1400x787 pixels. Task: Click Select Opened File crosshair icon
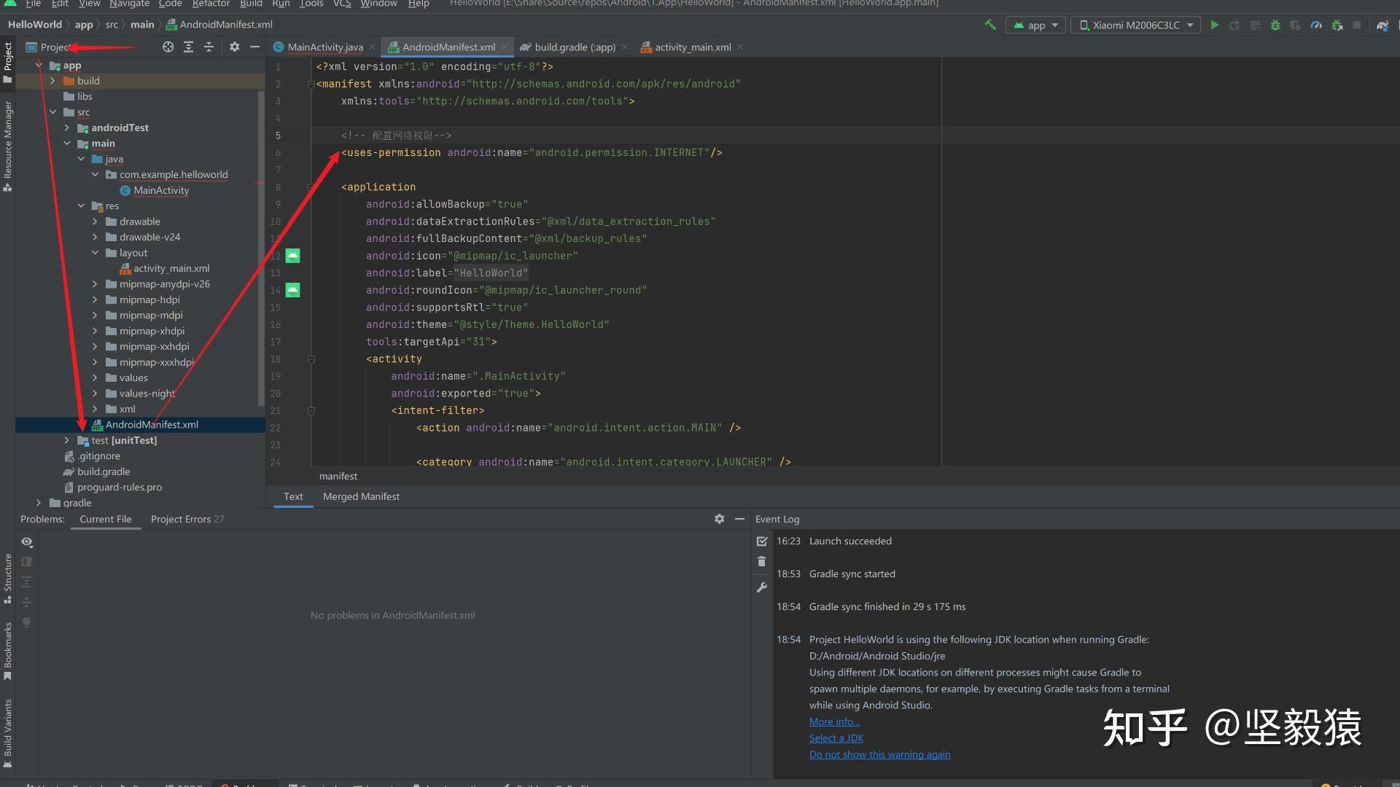(168, 47)
